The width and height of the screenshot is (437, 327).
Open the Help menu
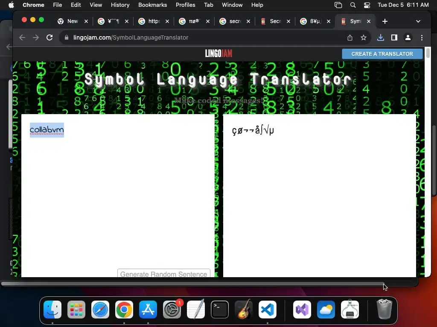point(257,5)
